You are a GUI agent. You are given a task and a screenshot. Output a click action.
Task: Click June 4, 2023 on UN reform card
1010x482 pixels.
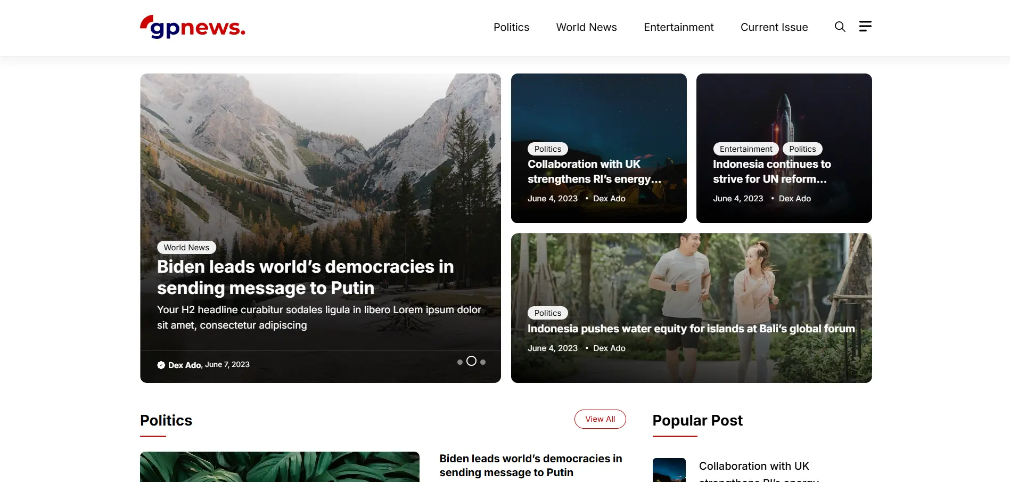pyautogui.click(x=738, y=199)
